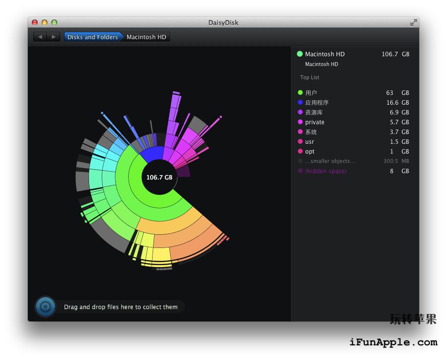Click the blue dot beside 应用程序

coord(300,102)
